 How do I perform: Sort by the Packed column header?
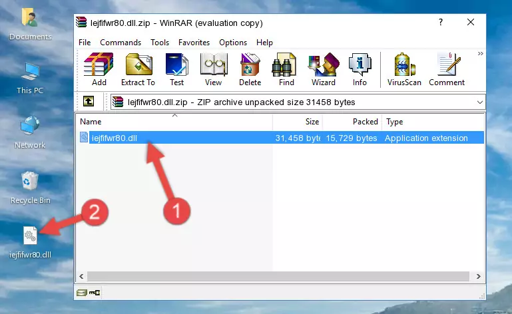click(x=352, y=122)
